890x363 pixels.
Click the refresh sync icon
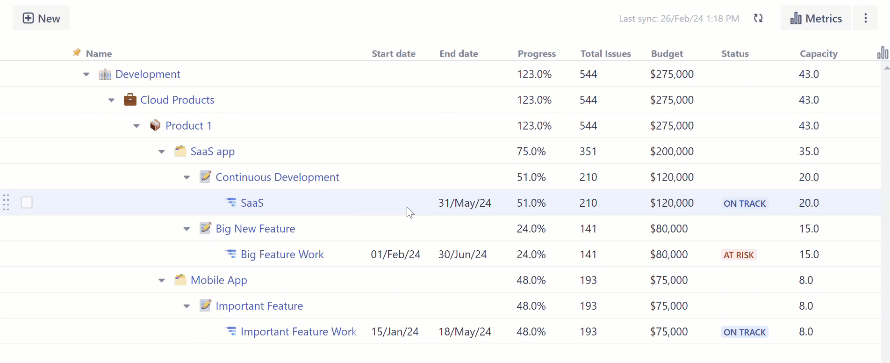(x=758, y=18)
